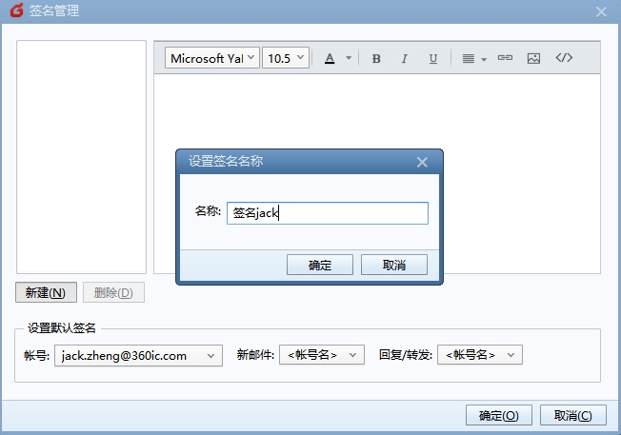Open the Microsoft YaHei font dropdown
The width and height of the screenshot is (621, 435).
tap(212, 58)
